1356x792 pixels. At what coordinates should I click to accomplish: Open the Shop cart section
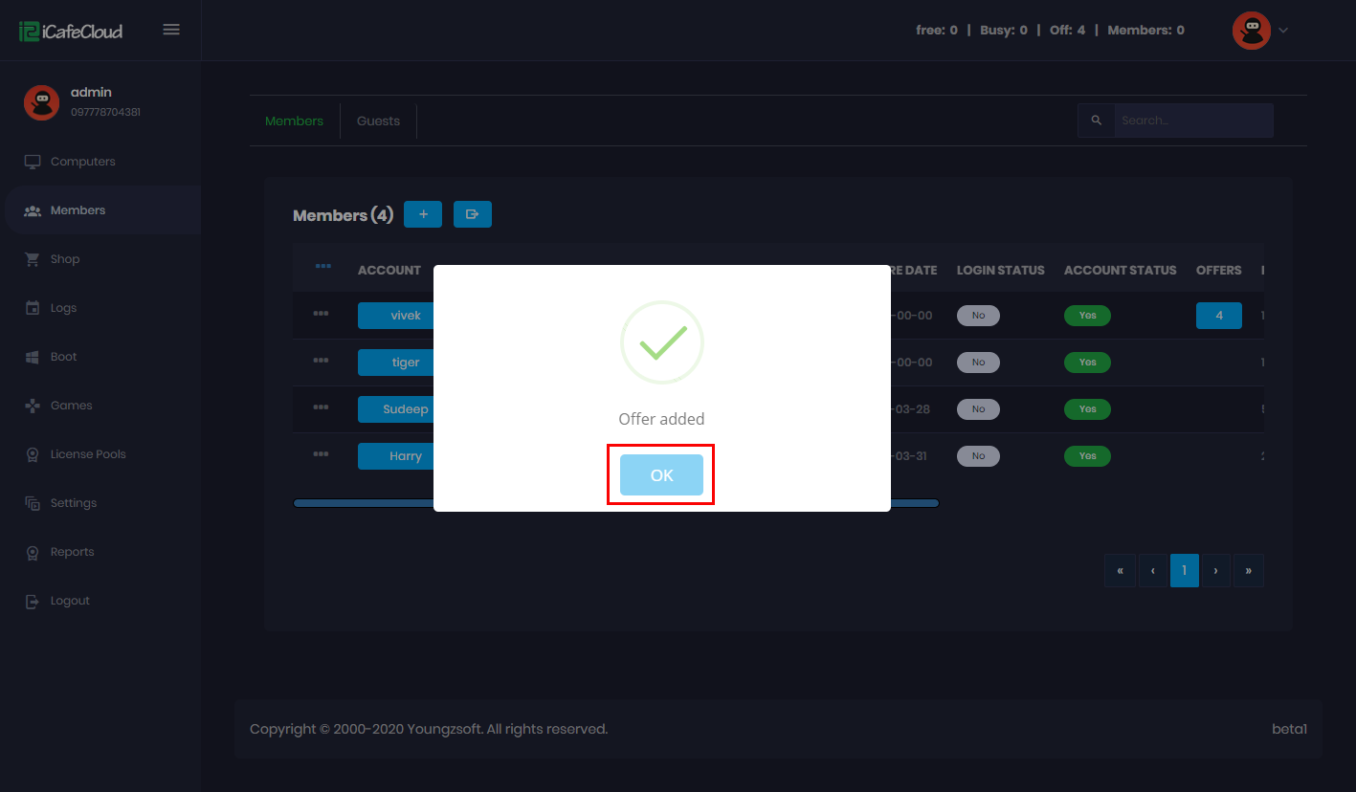(x=64, y=259)
